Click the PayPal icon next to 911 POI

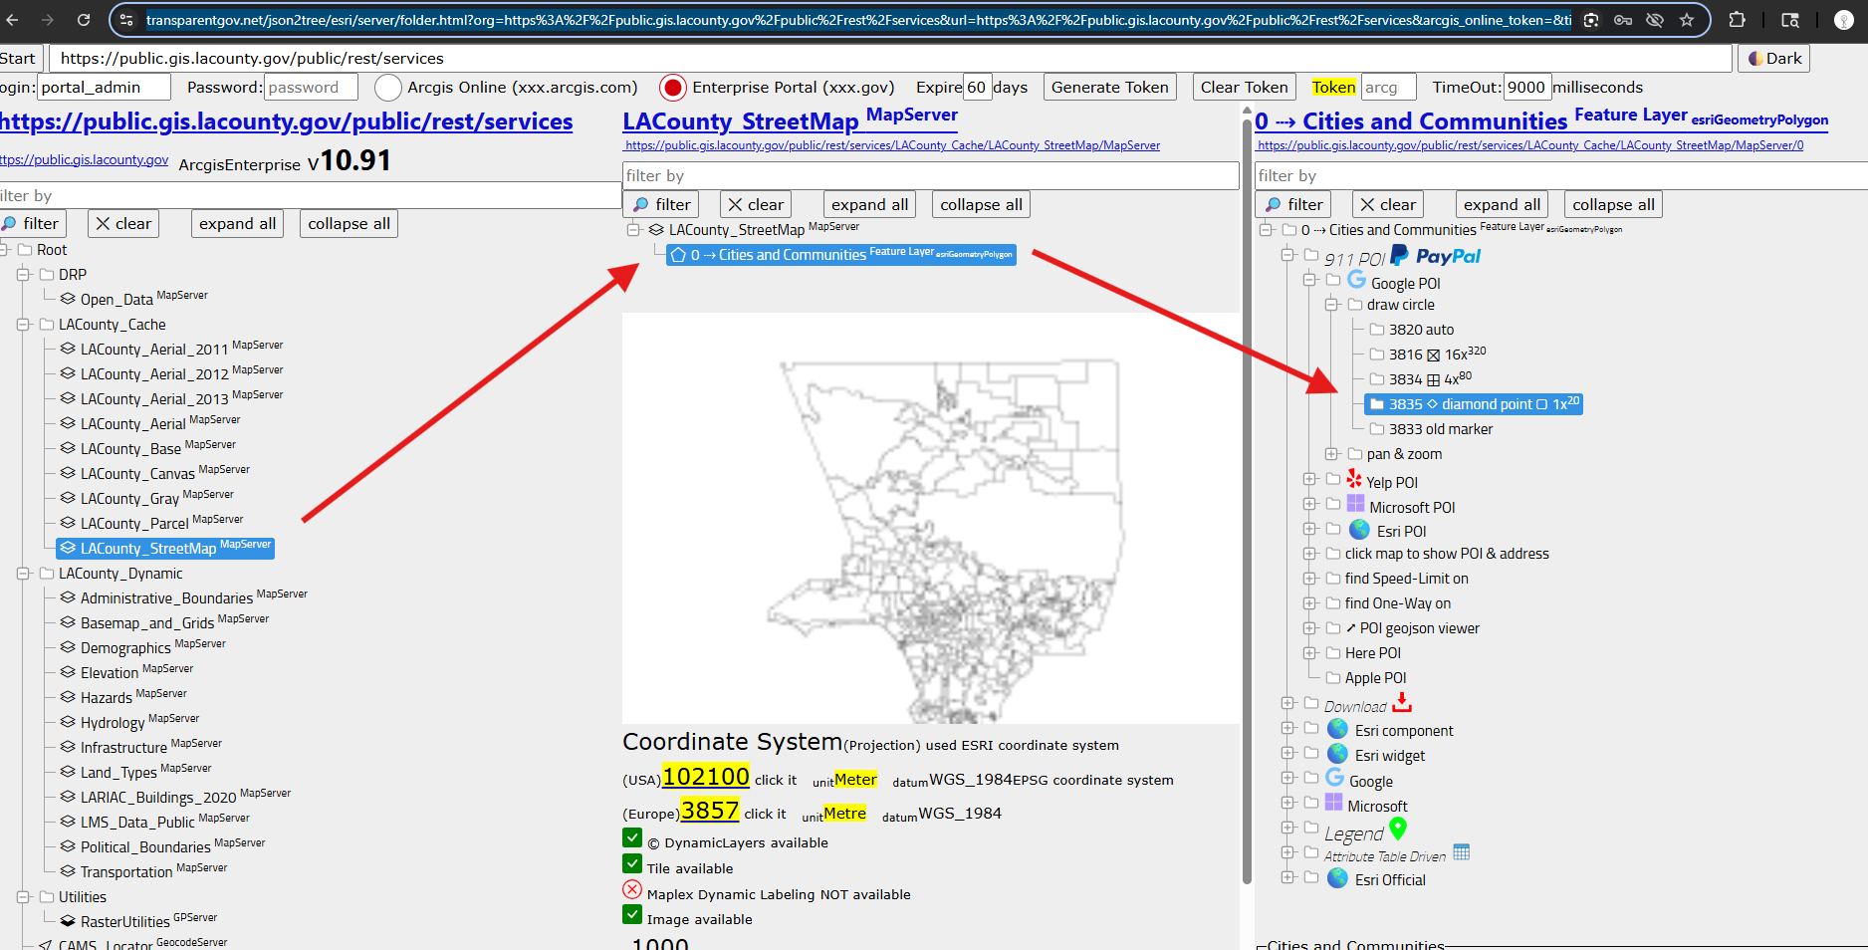coord(1435,256)
